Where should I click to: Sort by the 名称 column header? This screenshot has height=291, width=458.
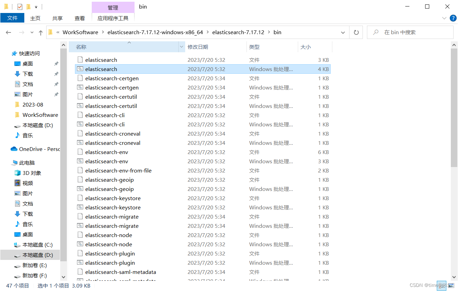pyautogui.click(x=124, y=47)
